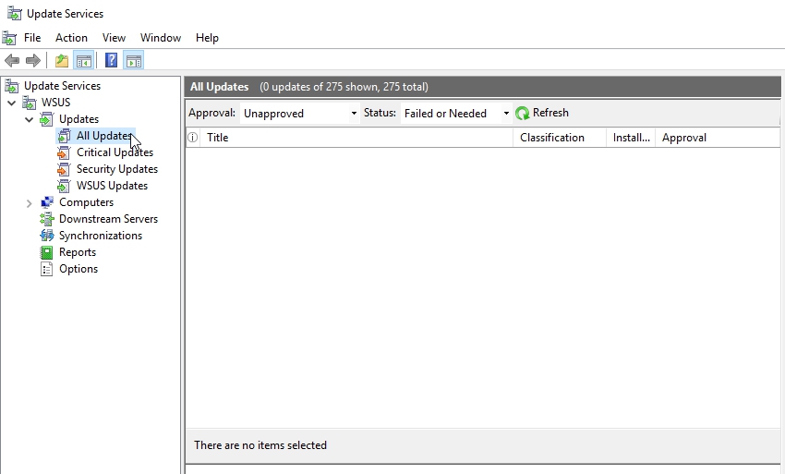Open the File menu
This screenshot has height=474, width=785.
tap(32, 38)
